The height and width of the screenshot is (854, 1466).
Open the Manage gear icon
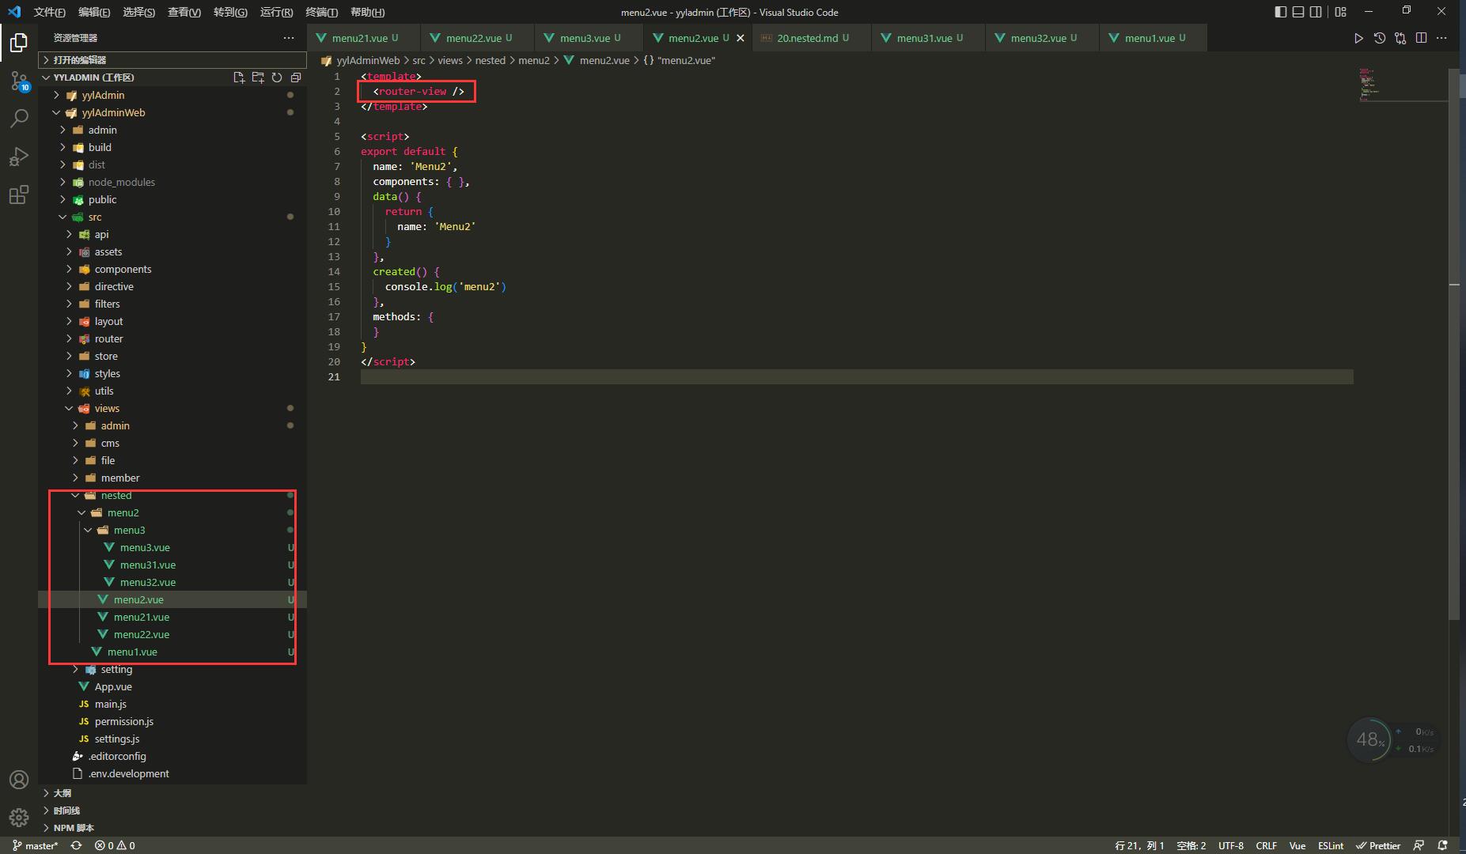click(18, 818)
